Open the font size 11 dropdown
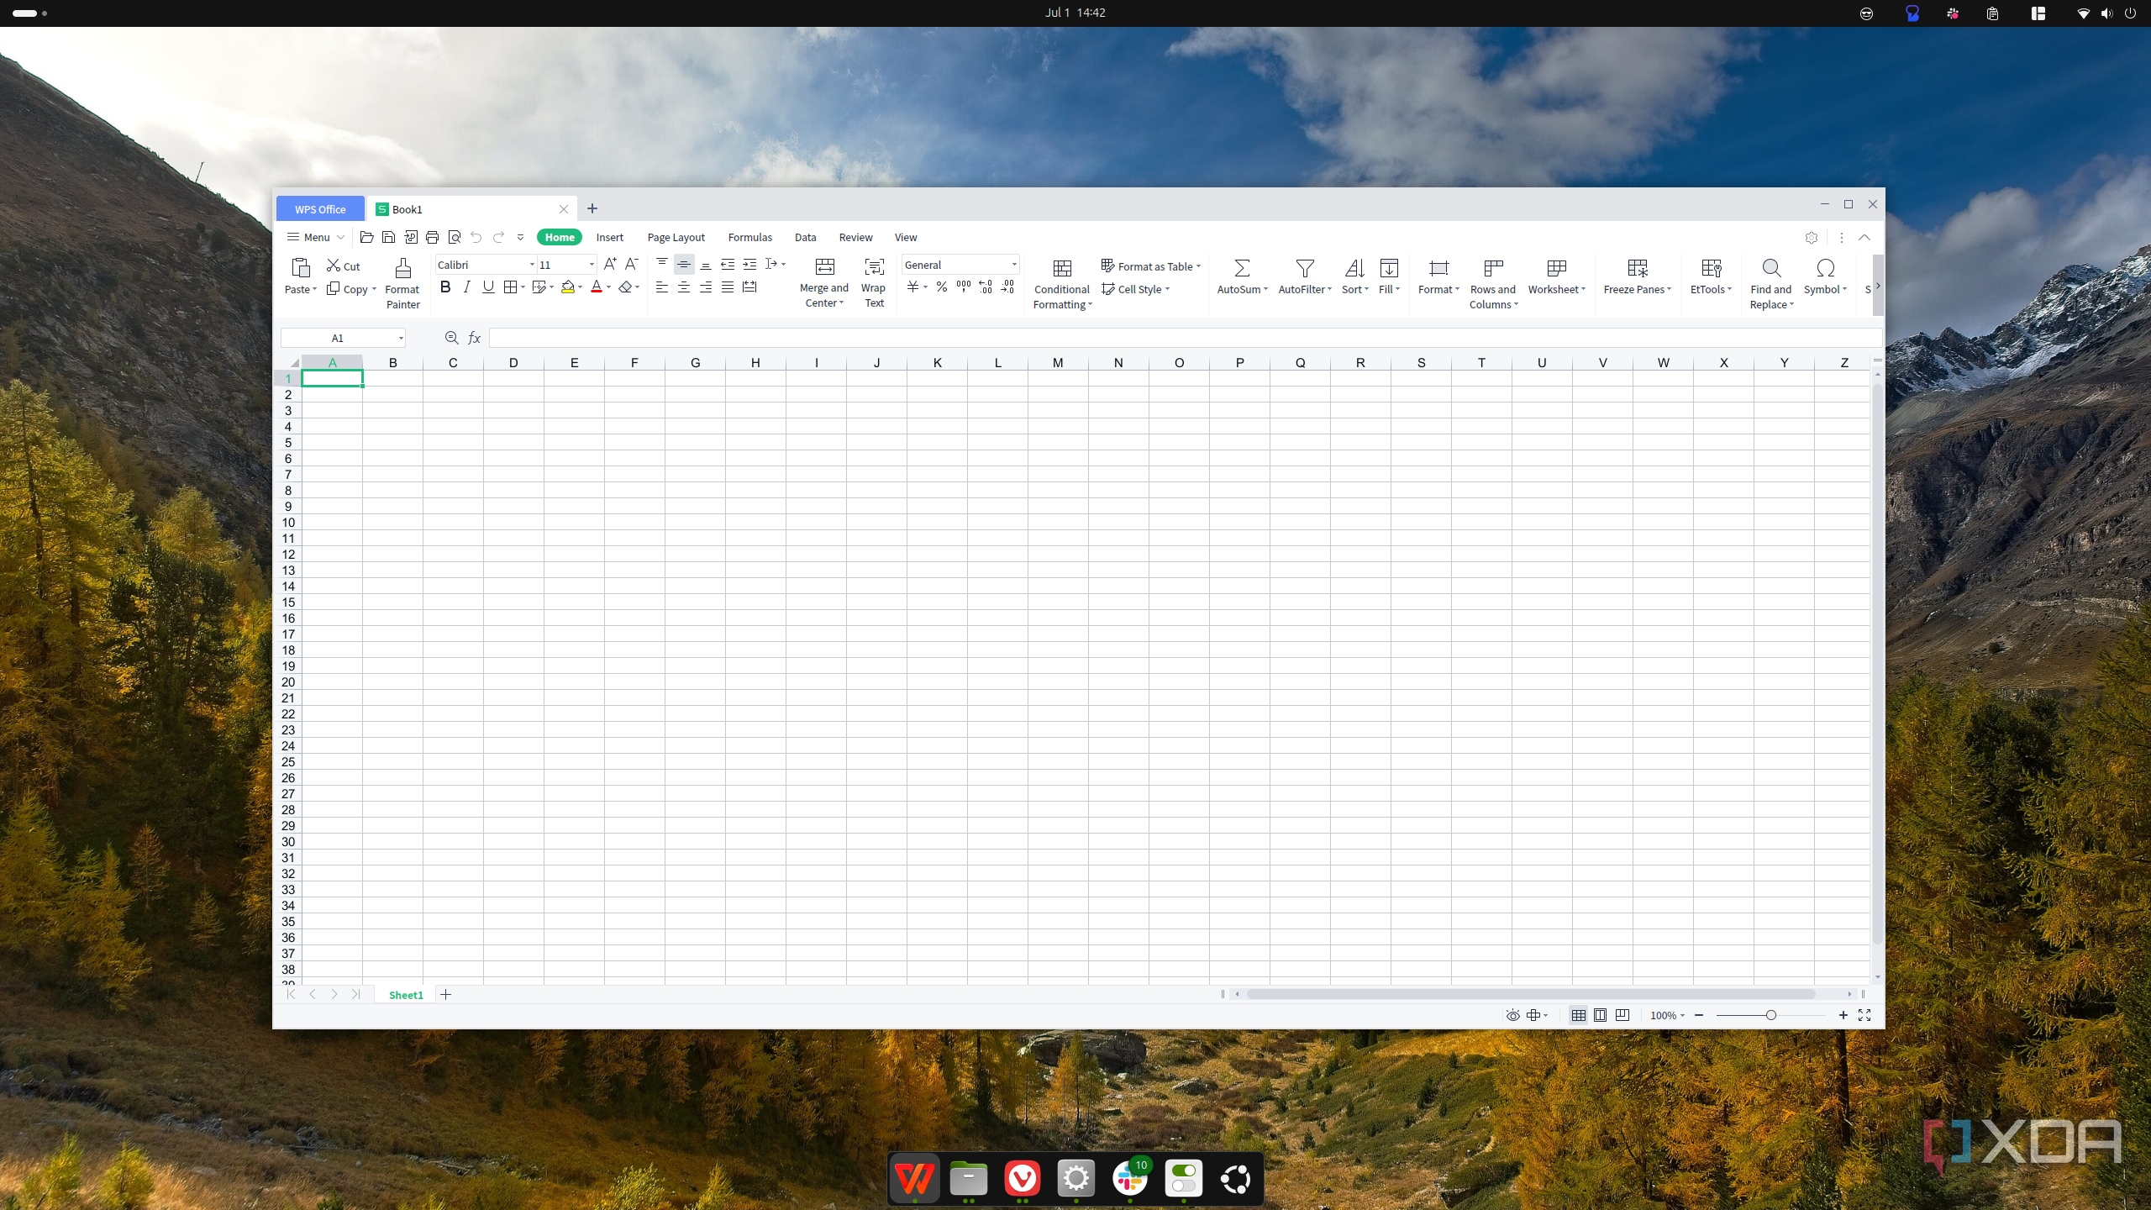 pos(592,265)
